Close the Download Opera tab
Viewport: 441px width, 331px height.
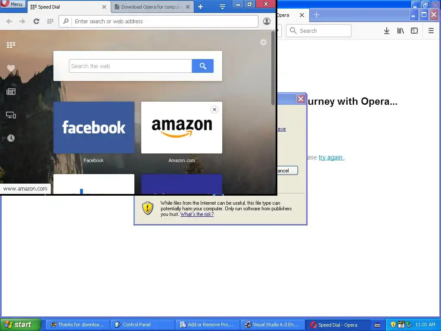click(x=188, y=7)
